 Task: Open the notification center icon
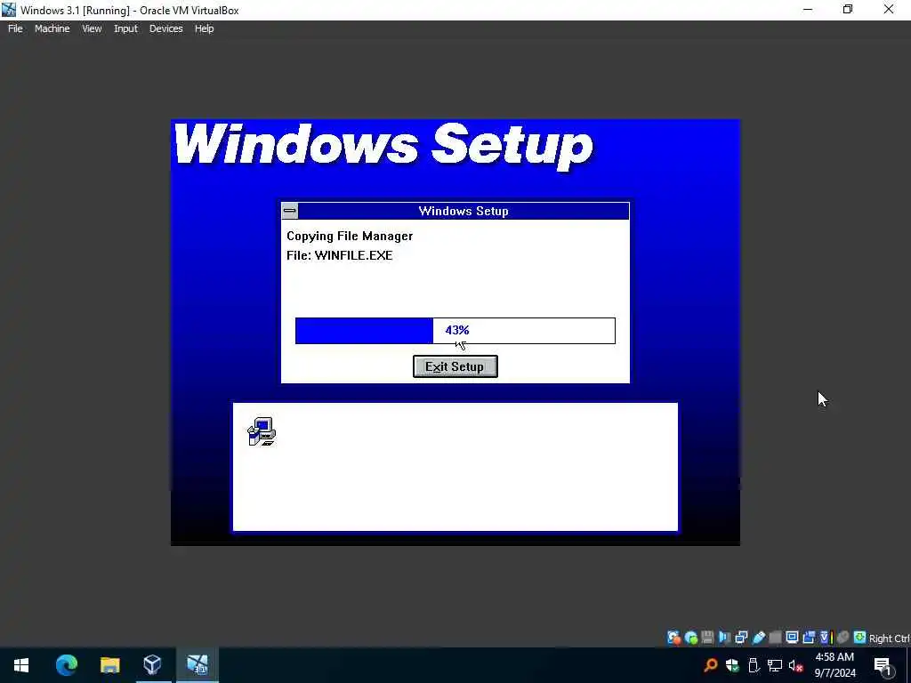883,665
